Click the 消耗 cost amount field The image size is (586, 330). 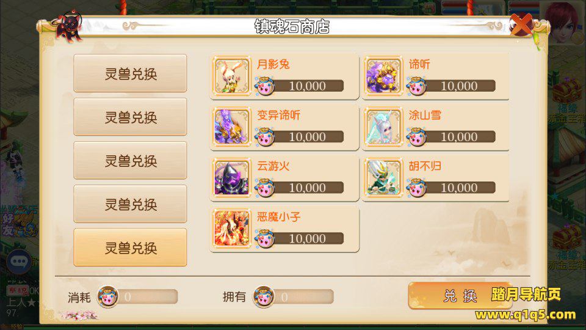146,297
